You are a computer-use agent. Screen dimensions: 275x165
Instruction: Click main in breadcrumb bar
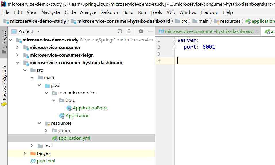(203, 21)
